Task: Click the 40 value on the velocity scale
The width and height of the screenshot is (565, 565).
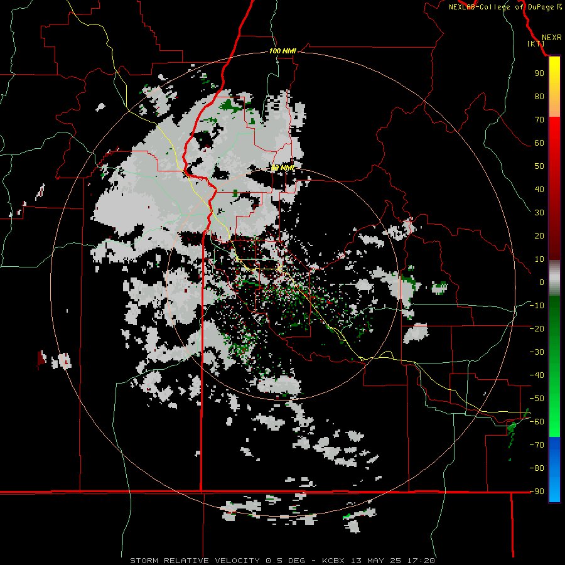Action: click(539, 189)
